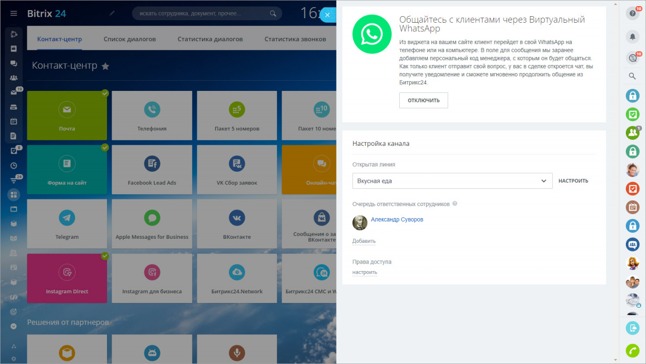Open the Instagram для бизнеса tile

(x=152, y=278)
